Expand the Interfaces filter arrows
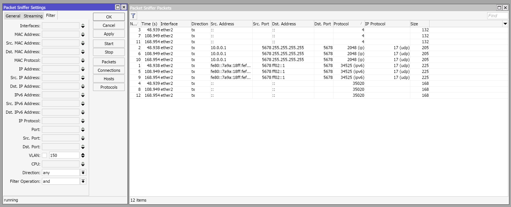 (83, 26)
